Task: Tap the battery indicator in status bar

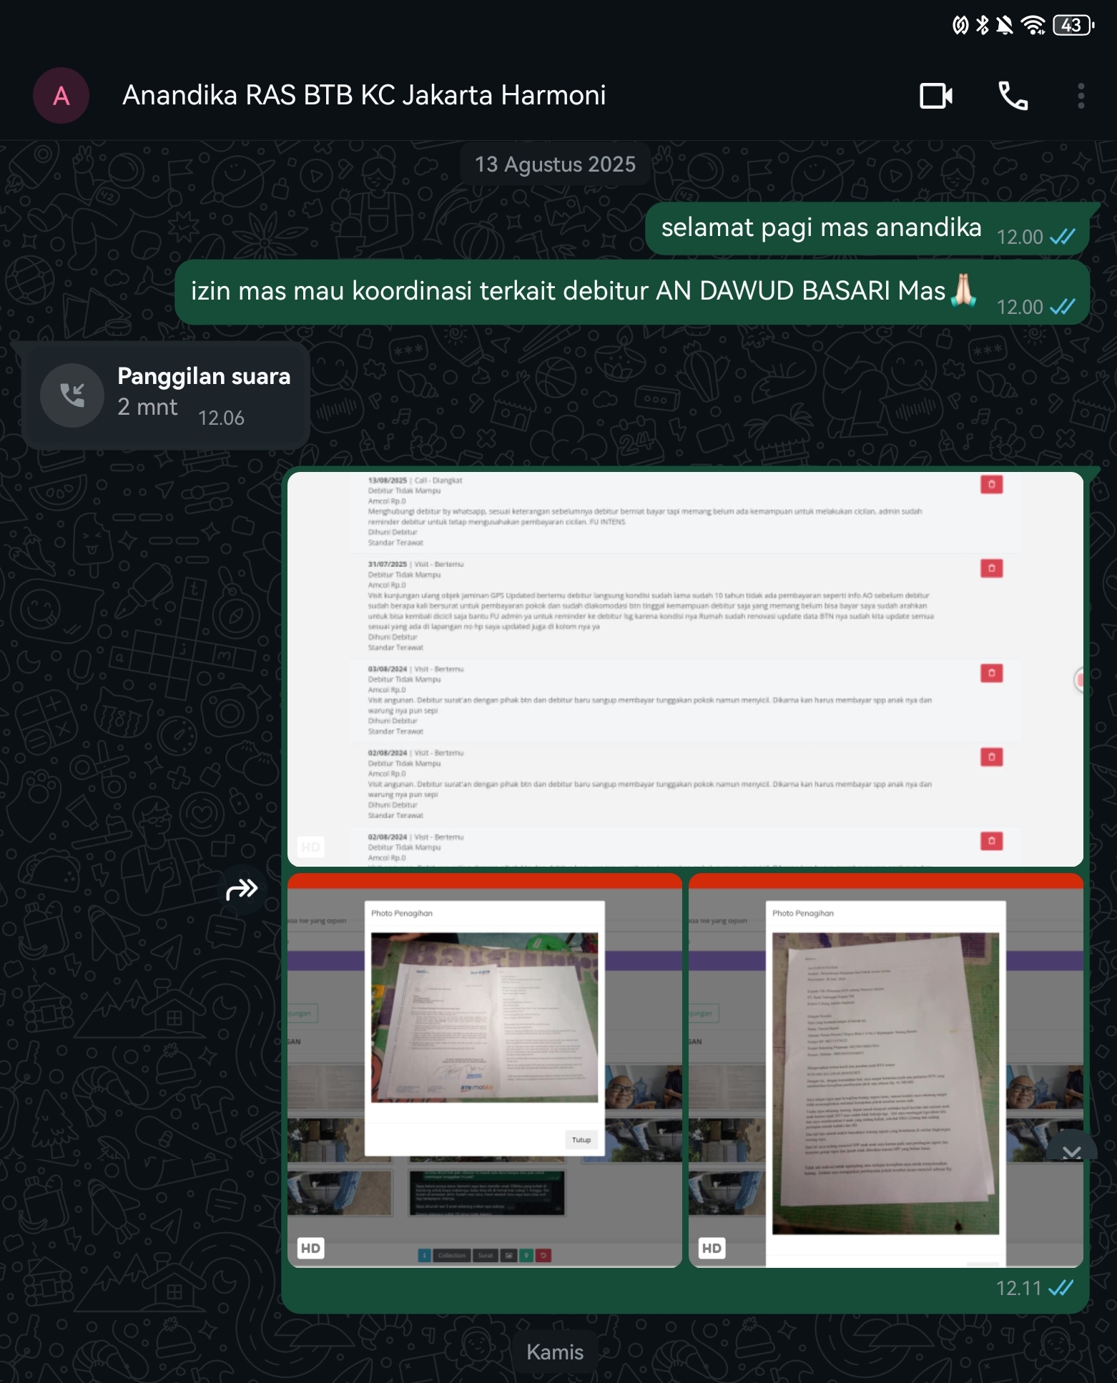Action: pos(1073,26)
